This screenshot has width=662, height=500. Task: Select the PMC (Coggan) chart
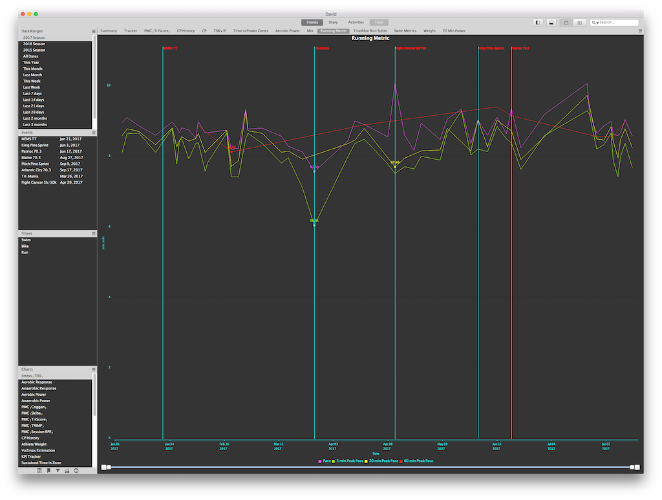pos(55,407)
